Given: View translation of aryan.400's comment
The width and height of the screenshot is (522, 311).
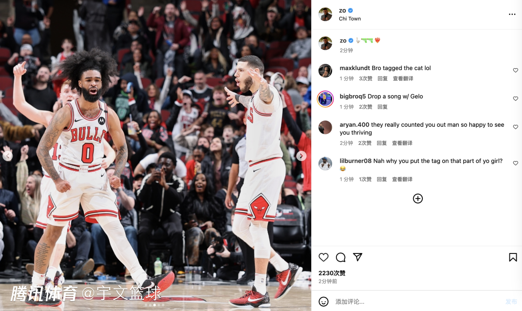Looking at the screenshot, I should coord(402,143).
